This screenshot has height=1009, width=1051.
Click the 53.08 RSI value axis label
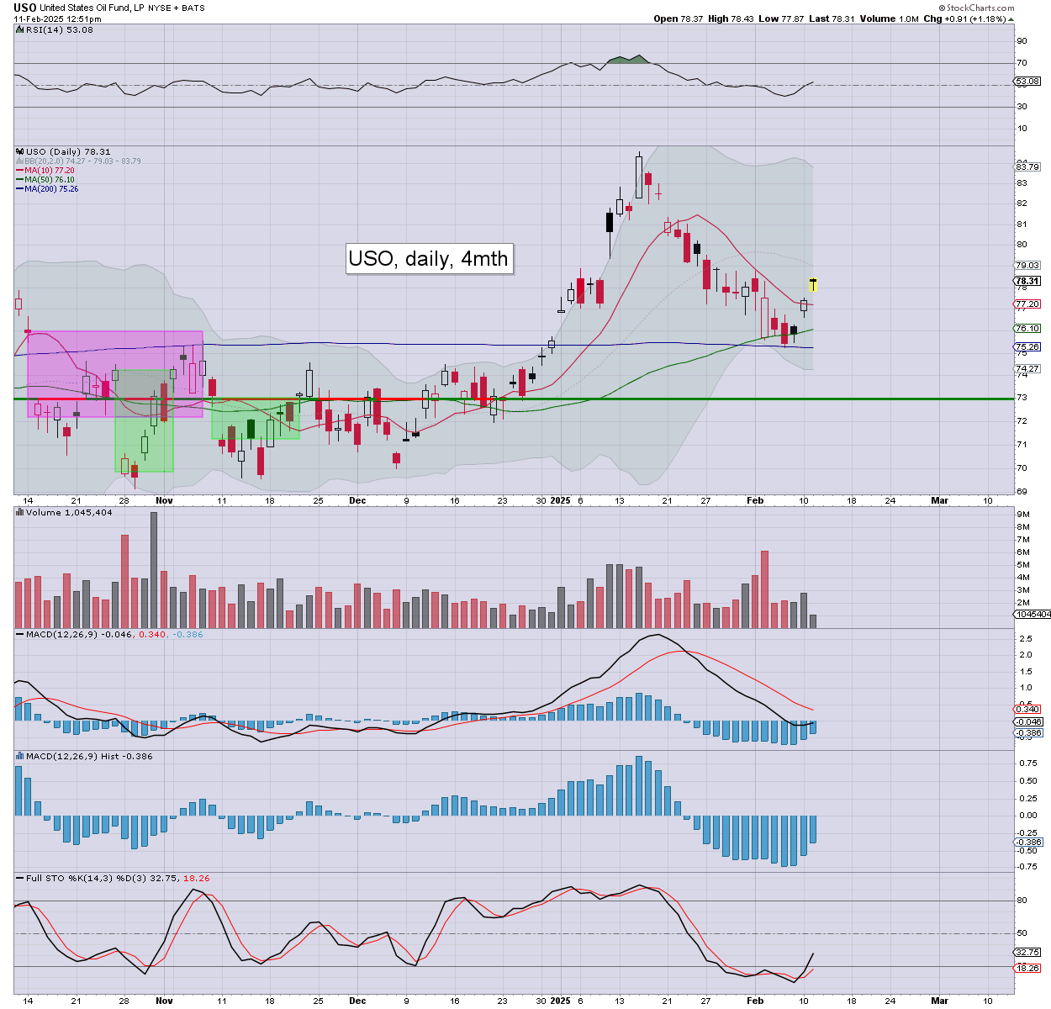tap(1027, 82)
